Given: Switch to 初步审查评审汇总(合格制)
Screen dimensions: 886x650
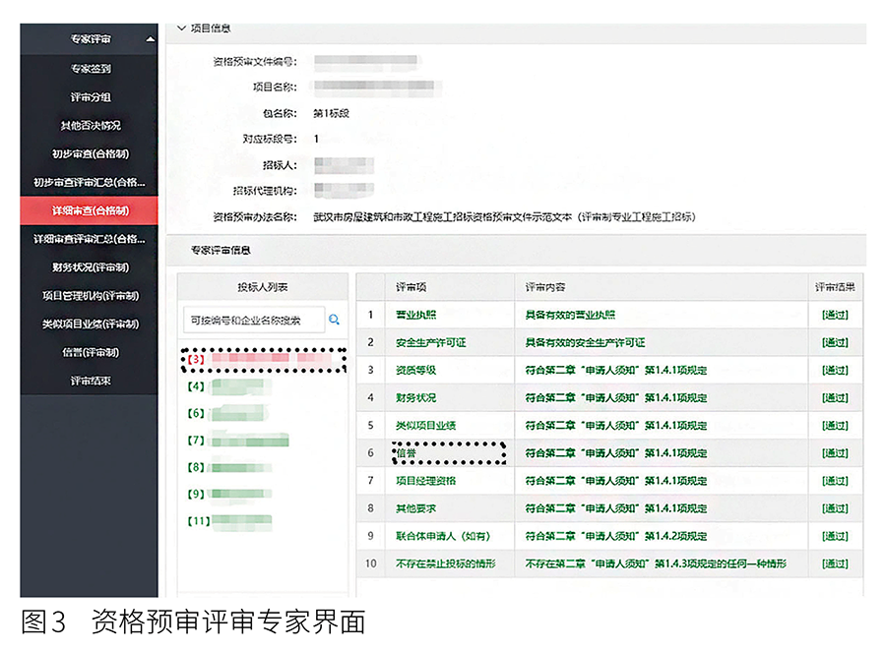Looking at the screenshot, I should pos(89,182).
